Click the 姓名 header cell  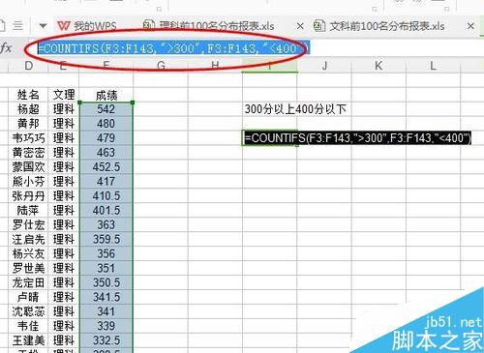click(x=28, y=95)
